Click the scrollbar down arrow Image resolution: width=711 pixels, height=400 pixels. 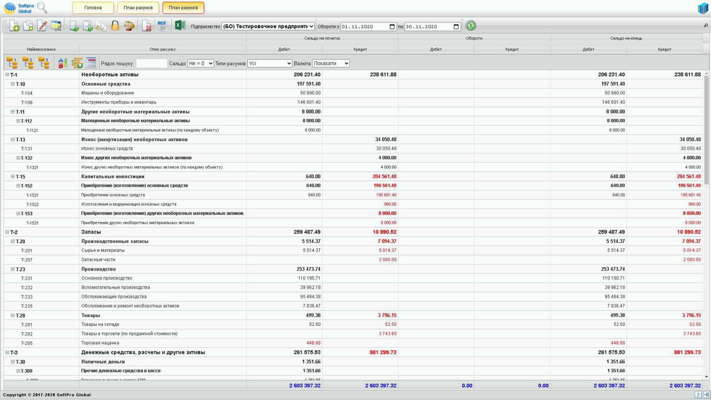tap(707, 377)
